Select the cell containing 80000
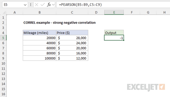 pyautogui.click(x=39, y=53)
